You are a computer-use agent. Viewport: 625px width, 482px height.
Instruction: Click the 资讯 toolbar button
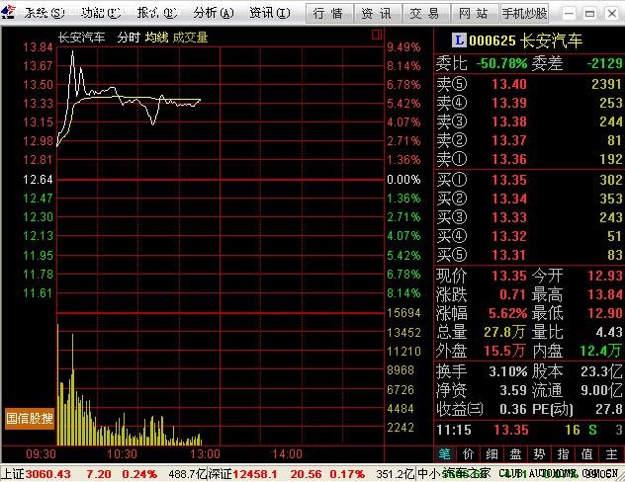point(378,14)
